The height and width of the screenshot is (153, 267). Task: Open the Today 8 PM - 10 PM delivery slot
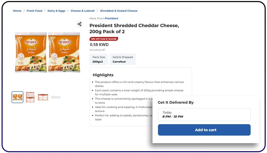204,115
